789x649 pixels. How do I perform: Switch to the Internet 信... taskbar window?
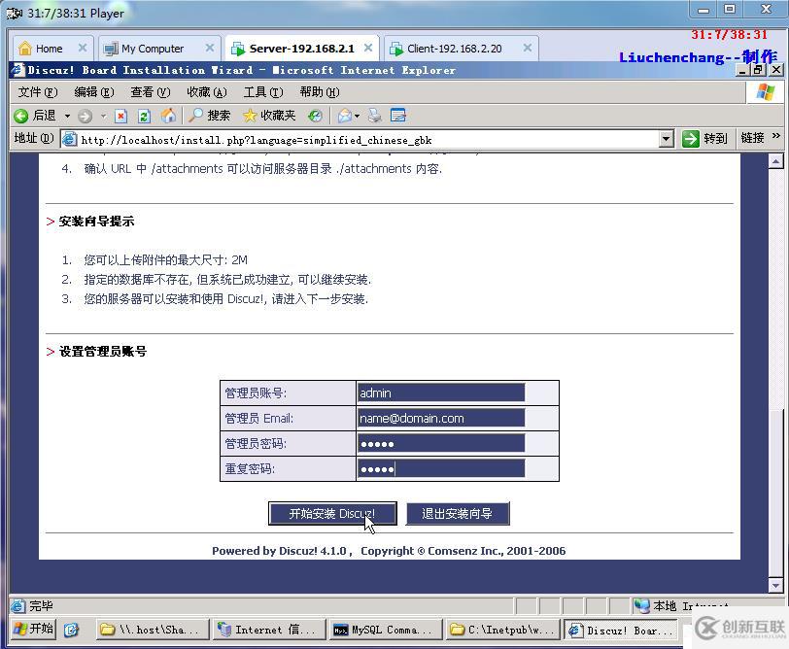pyautogui.click(x=269, y=630)
